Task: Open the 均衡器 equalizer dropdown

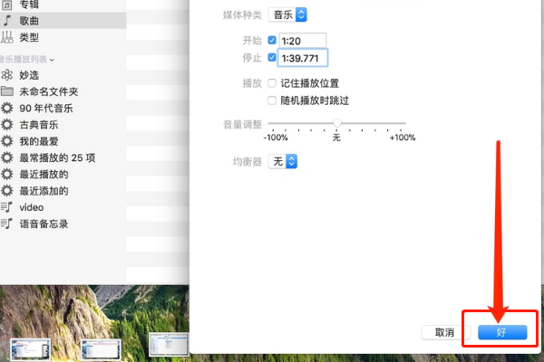Action: tap(283, 161)
